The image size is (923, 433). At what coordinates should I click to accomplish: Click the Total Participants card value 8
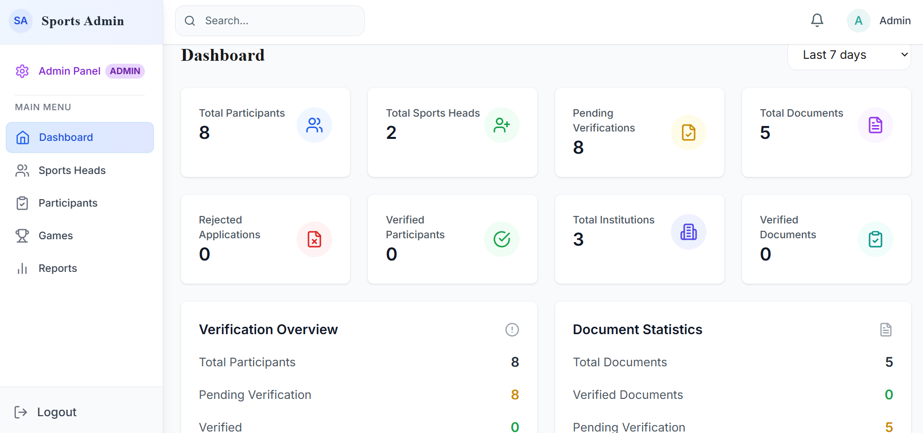tap(204, 132)
